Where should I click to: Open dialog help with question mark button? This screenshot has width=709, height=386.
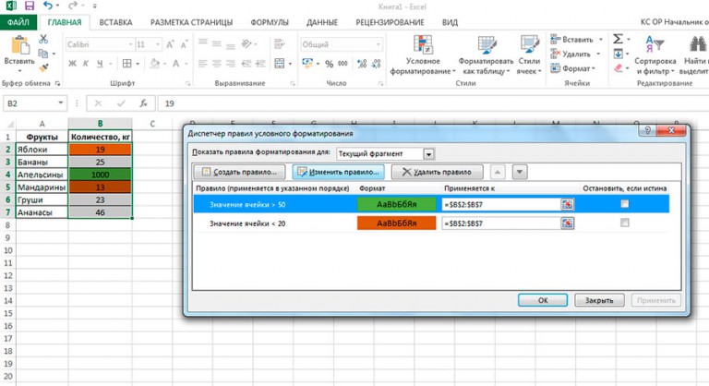point(647,130)
